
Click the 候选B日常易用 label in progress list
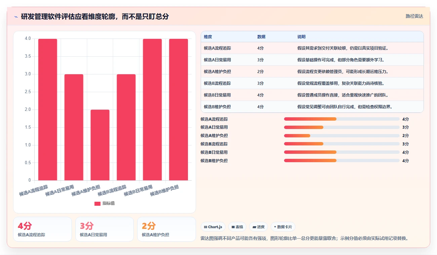[214, 152]
